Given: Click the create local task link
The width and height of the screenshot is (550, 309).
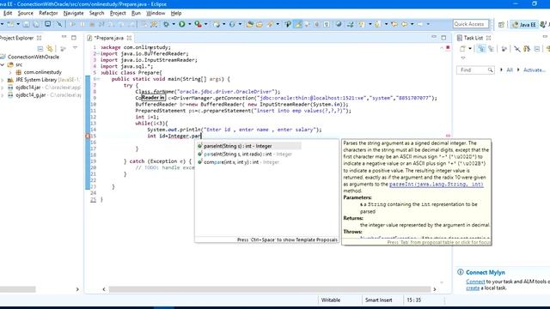Looking at the screenshot, I should (473, 288).
